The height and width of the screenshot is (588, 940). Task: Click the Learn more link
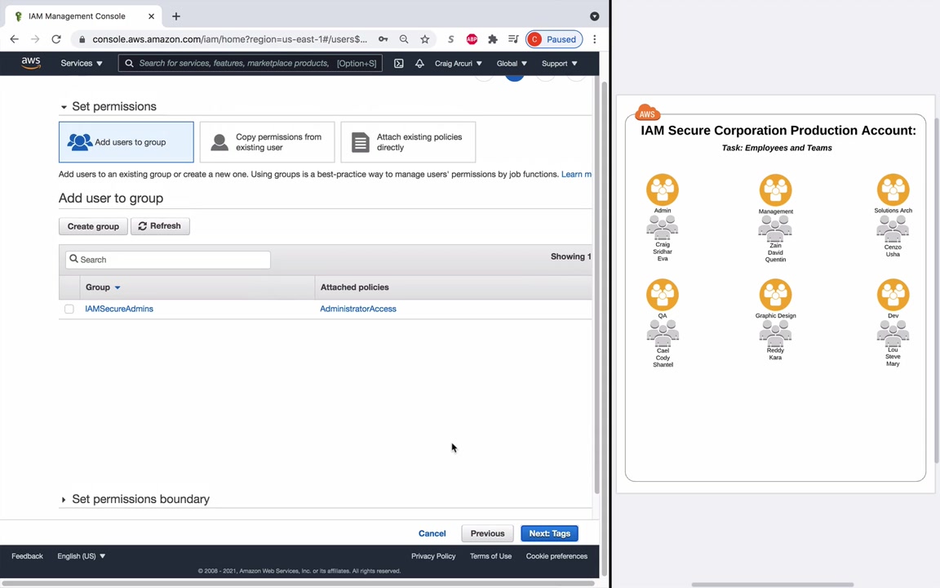576,174
